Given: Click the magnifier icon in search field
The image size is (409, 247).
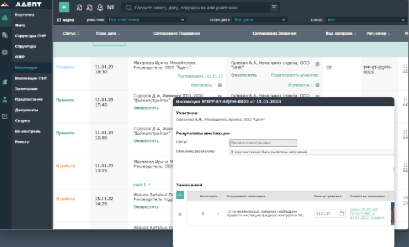Looking at the screenshot, I should click(x=129, y=8).
